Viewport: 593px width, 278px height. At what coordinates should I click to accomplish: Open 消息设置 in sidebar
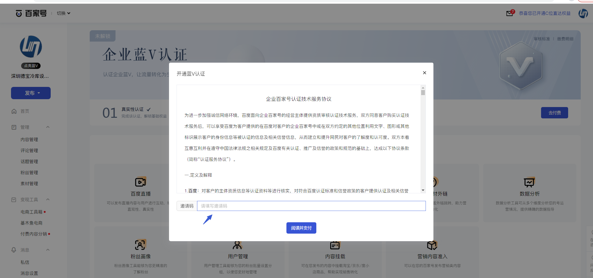pos(29,273)
